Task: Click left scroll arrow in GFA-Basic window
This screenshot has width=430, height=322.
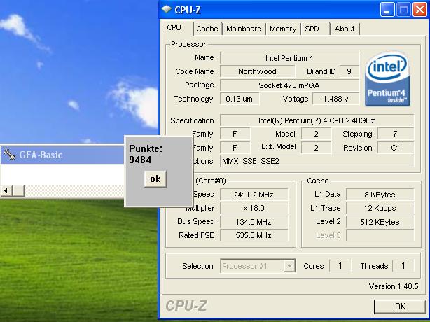Action: (6, 190)
